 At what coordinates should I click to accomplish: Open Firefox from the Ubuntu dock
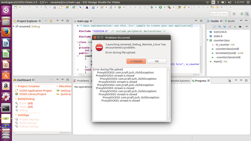click(x=6, y=32)
